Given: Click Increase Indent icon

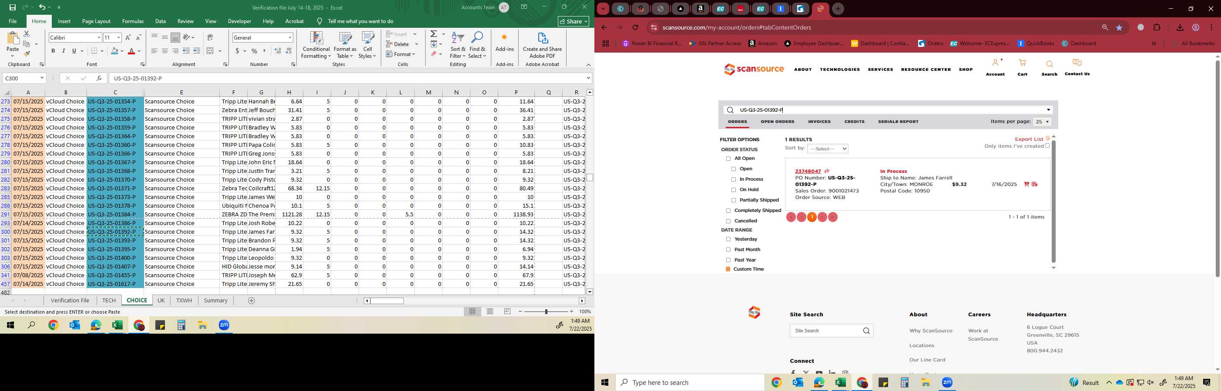Looking at the screenshot, I should 197,51.
